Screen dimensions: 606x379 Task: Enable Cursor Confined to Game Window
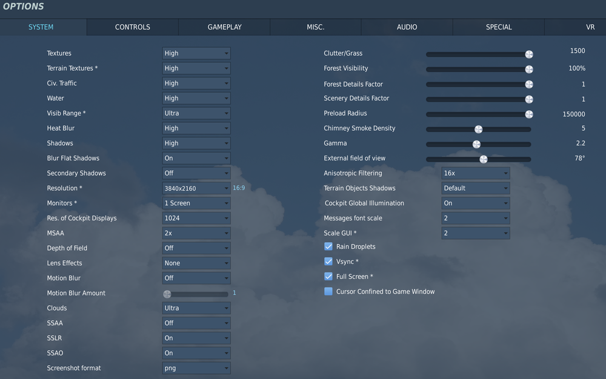pos(328,291)
